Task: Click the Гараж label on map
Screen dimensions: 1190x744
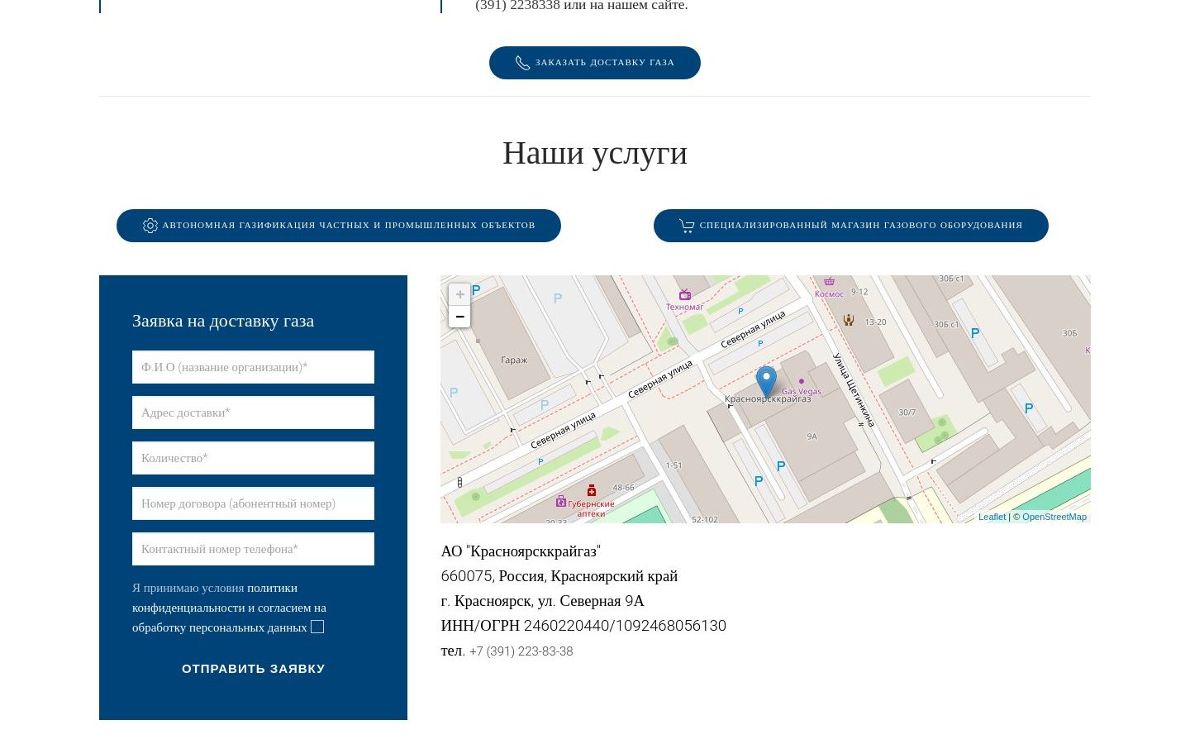Action: click(514, 360)
